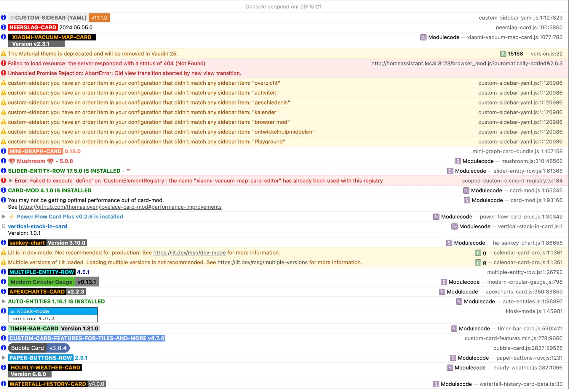Click the lightning bolt icon of Power Flow Card Plus
This screenshot has width=569, height=389.
click(12, 216)
